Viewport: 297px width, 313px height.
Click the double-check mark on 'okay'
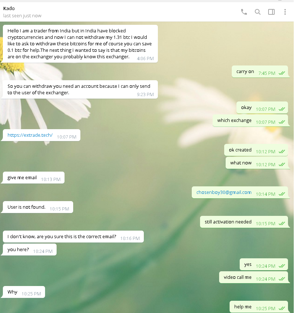(282, 109)
